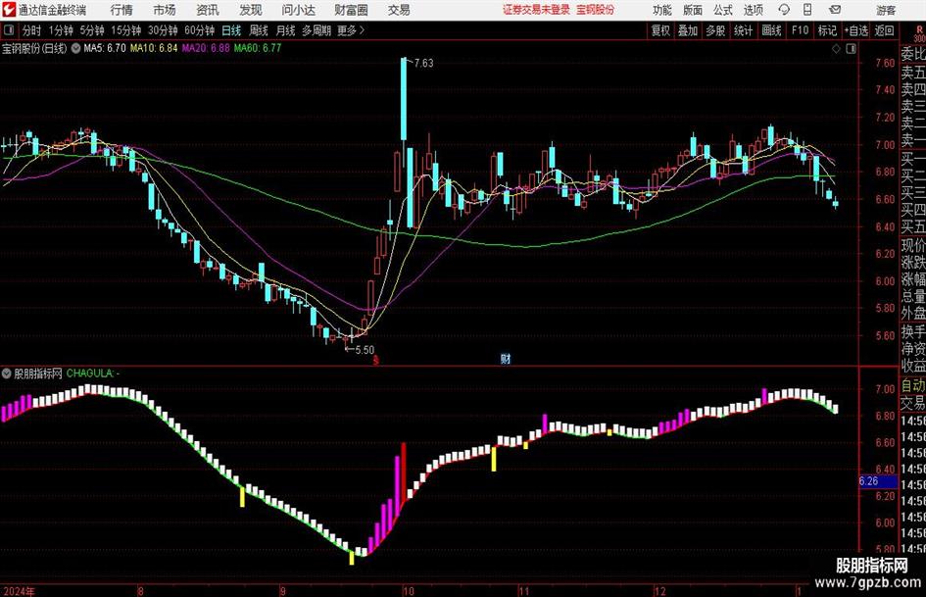Select the 月线 monthly period

(x=285, y=30)
